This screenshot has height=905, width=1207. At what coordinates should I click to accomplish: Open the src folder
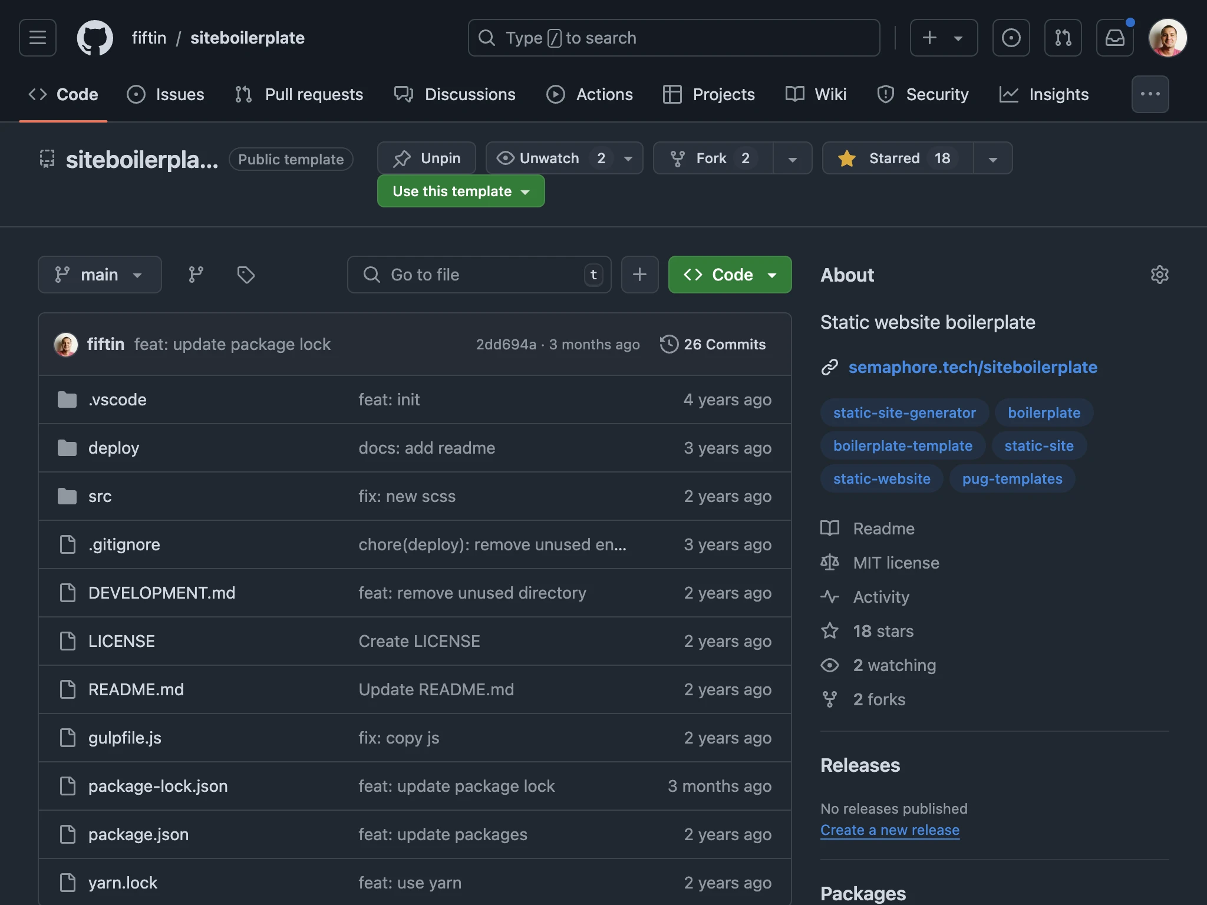click(x=100, y=496)
